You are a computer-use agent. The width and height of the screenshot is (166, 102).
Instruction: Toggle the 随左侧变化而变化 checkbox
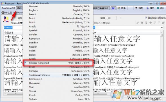[146, 18]
